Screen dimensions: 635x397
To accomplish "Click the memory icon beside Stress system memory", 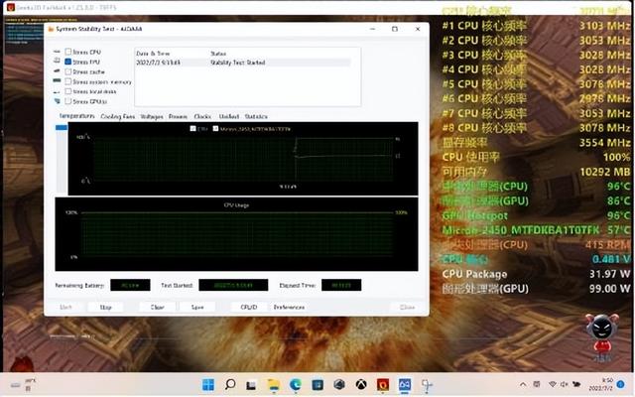I will tap(58, 80).
